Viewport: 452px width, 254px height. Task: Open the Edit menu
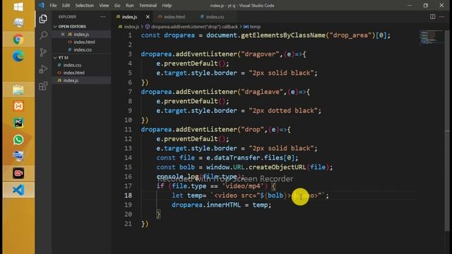tap(66, 6)
